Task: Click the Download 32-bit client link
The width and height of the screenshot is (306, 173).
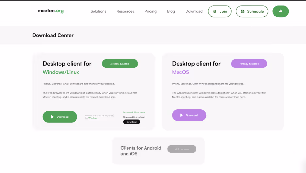Action: pyautogui.click(x=134, y=112)
